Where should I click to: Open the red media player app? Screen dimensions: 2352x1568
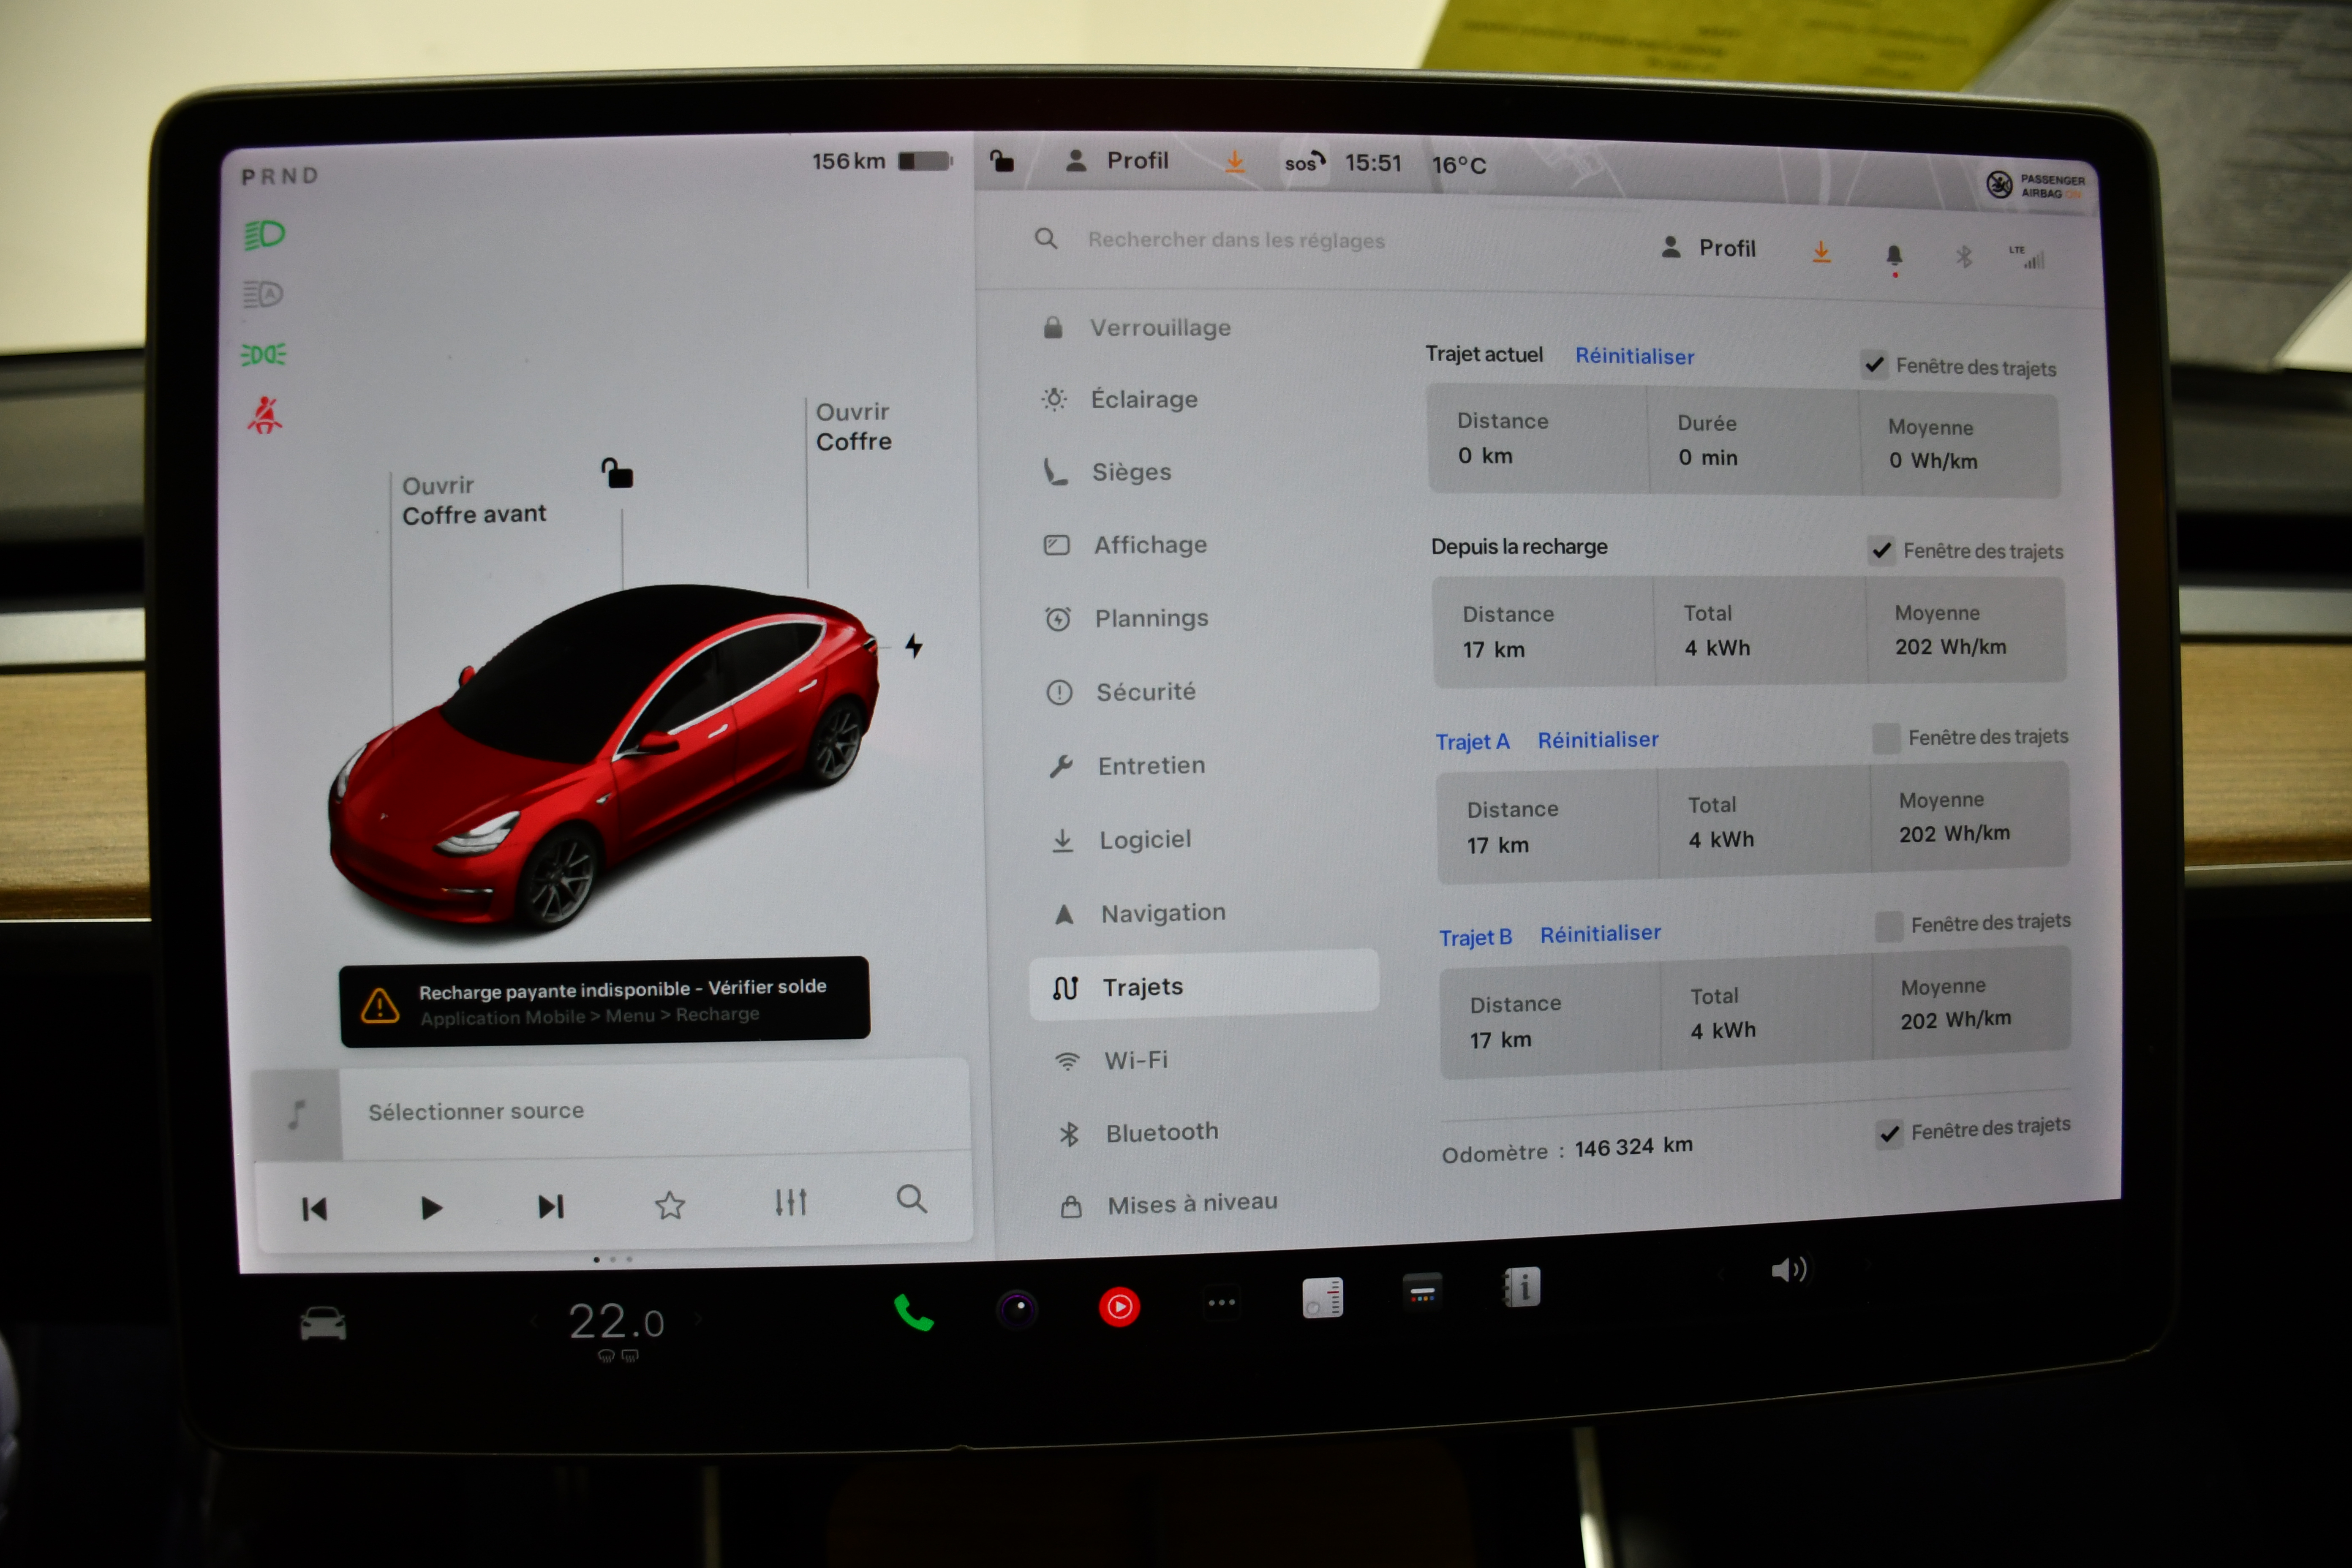click(x=1119, y=1306)
